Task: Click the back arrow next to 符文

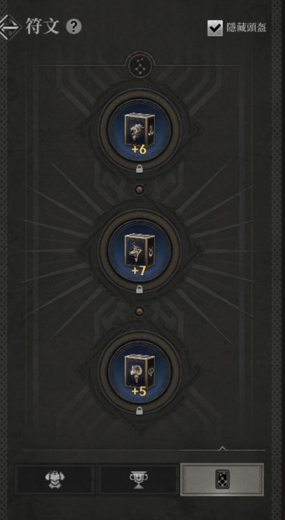Action: pyautogui.click(x=9, y=27)
